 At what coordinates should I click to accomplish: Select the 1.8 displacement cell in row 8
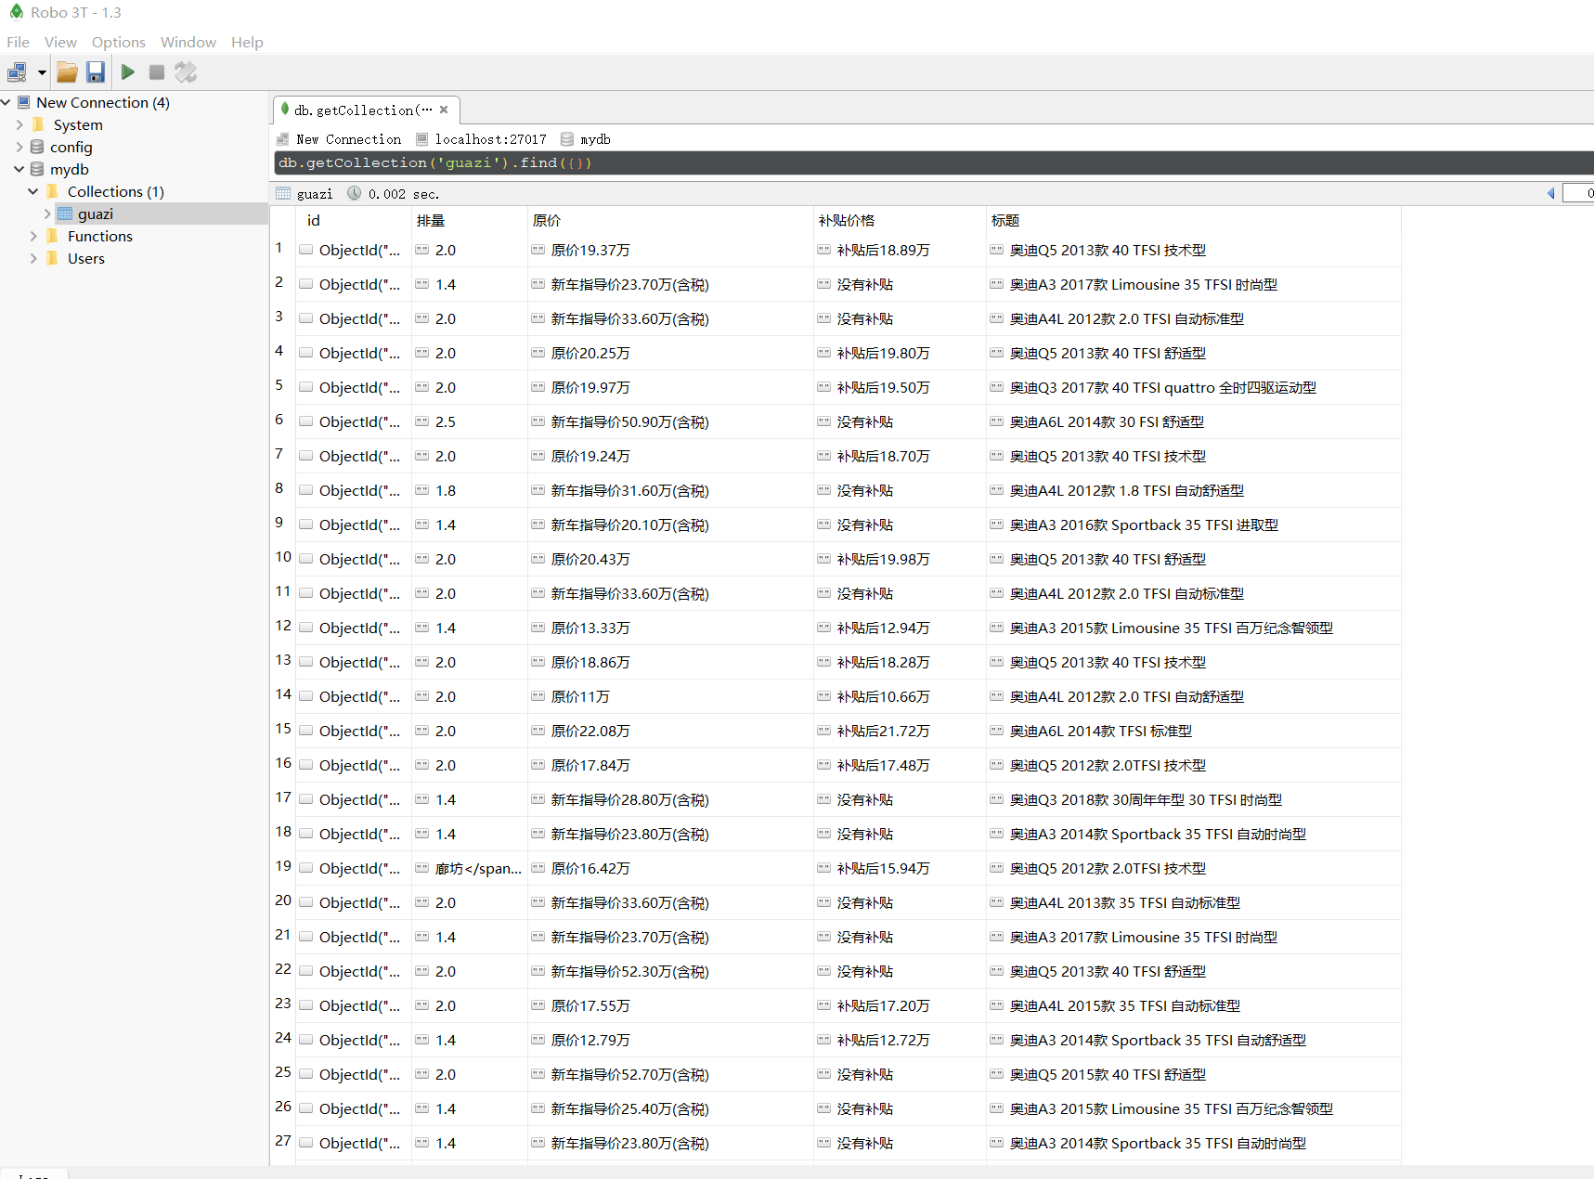coord(469,490)
